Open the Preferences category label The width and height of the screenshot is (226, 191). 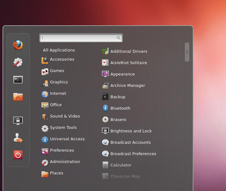coord(62,150)
